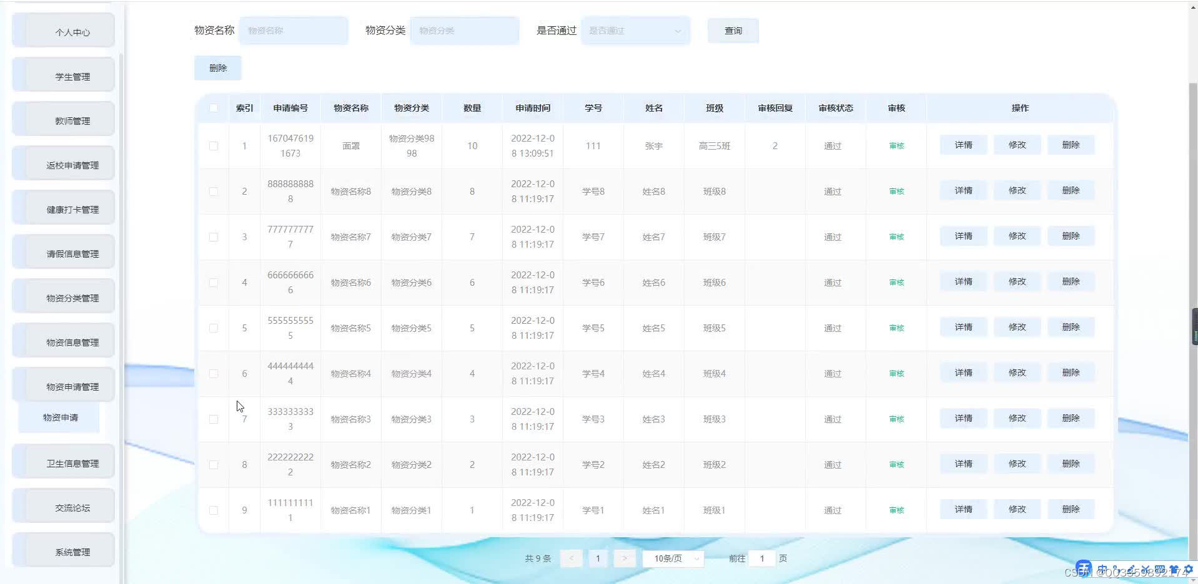Open 系统管理 menu
This screenshot has width=1198, height=584.
click(64, 550)
